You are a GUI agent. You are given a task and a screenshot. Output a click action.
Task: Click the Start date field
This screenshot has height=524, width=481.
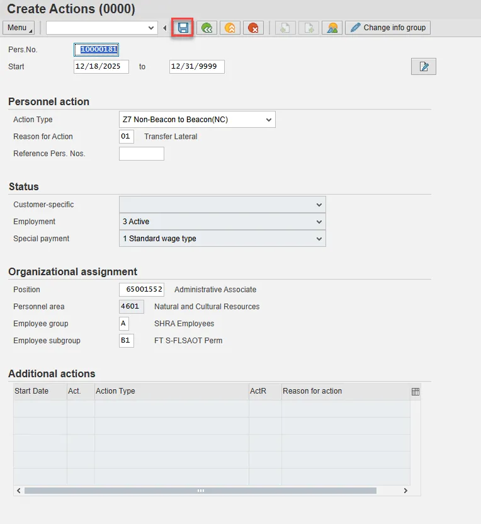click(101, 67)
